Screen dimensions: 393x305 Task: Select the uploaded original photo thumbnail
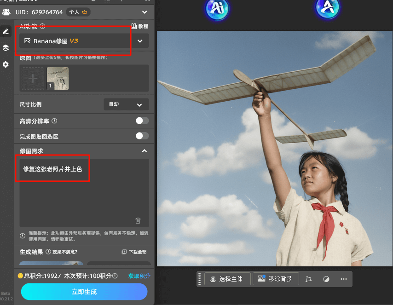(58, 78)
